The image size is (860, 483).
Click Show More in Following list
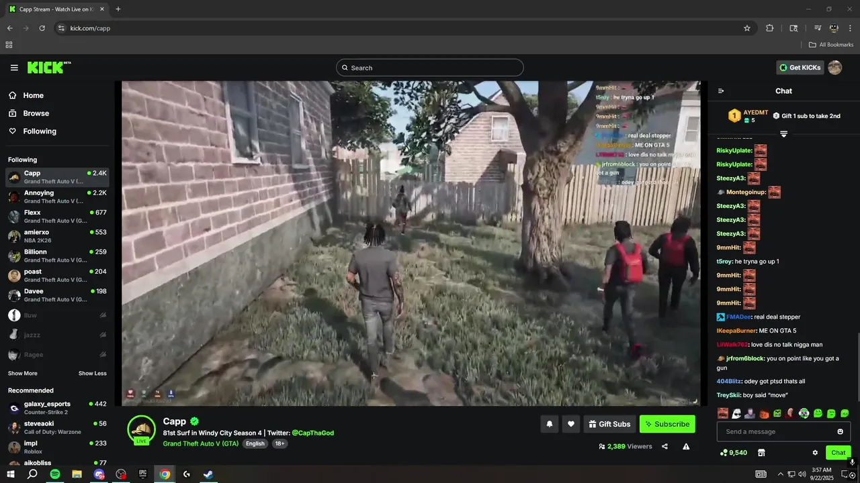click(x=23, y=374)
